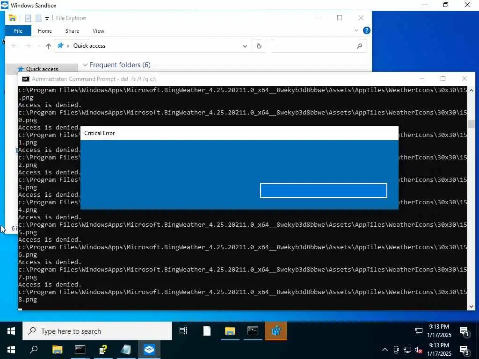Collapse the Frequent folders (6) group
This screenshot has width=479, height=359.
[x=85, y=65]
